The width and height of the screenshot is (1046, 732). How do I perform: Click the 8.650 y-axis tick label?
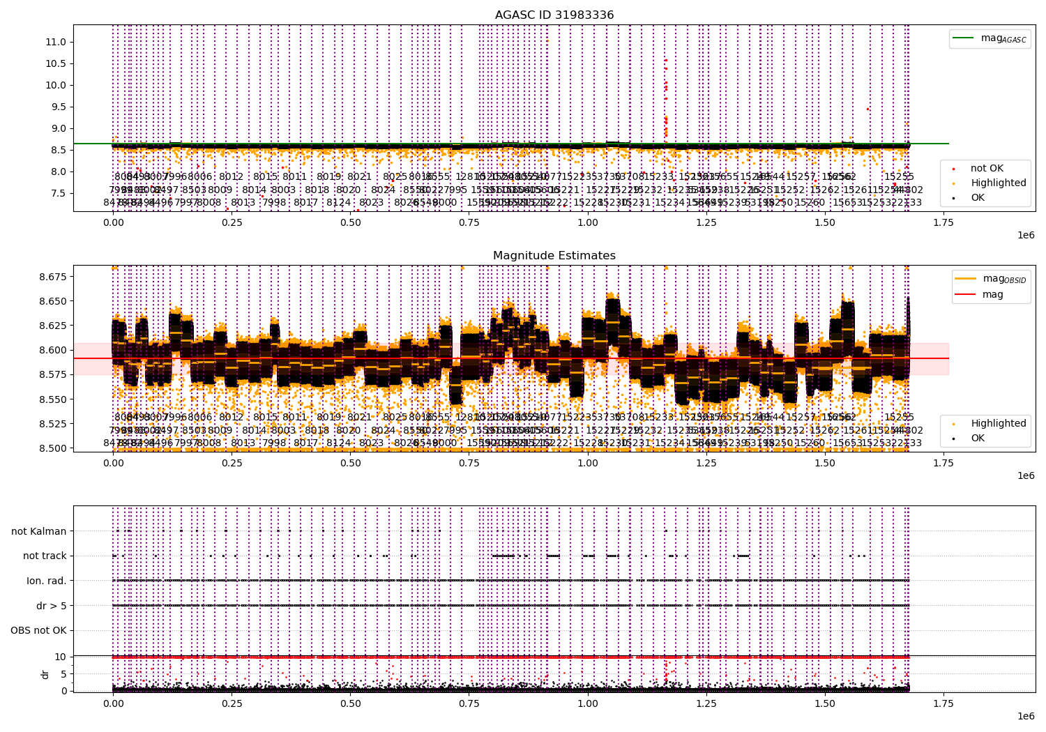click(x=53, y=301)
